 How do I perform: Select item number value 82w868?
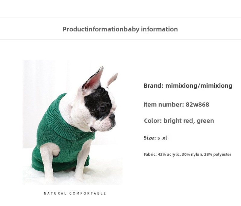197,105
